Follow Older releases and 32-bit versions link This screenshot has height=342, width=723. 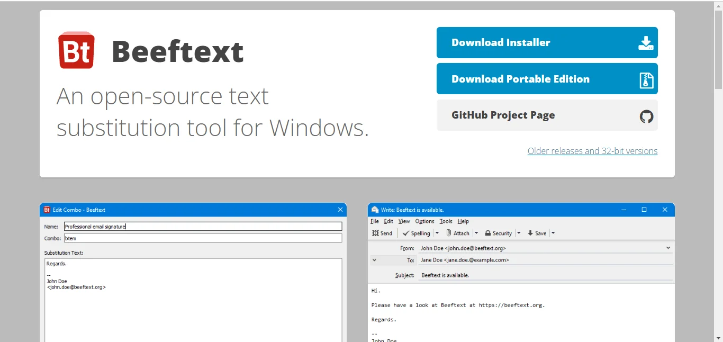click(592, 151)
